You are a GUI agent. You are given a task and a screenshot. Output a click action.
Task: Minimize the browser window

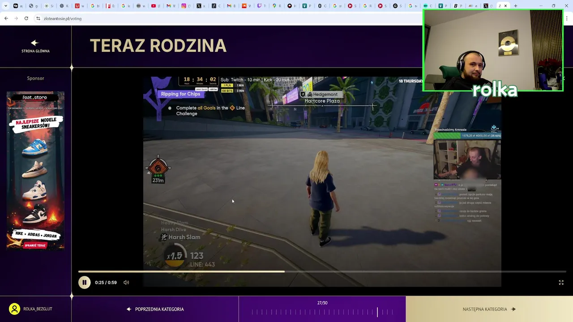tap(541, 6)
